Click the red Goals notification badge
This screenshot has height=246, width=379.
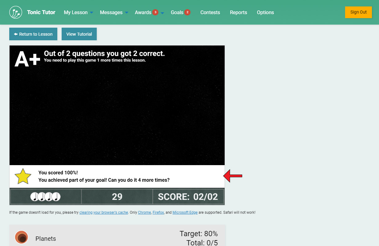point(187,12)
